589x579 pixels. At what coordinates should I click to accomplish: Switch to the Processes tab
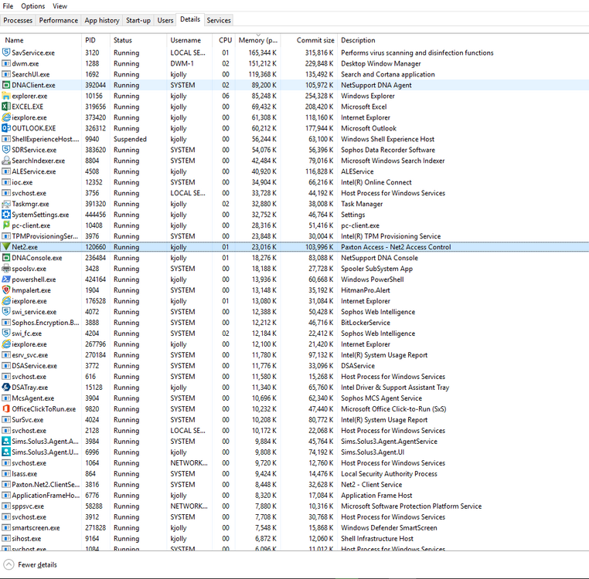click(18, 20)
